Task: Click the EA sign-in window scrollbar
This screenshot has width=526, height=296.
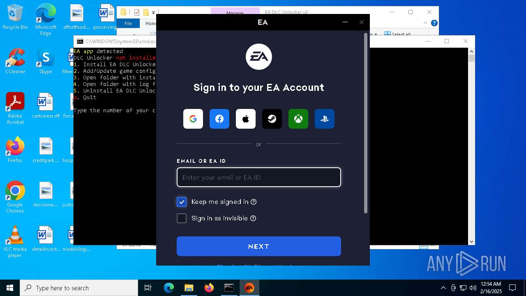Action: click(x=366, y=123)
